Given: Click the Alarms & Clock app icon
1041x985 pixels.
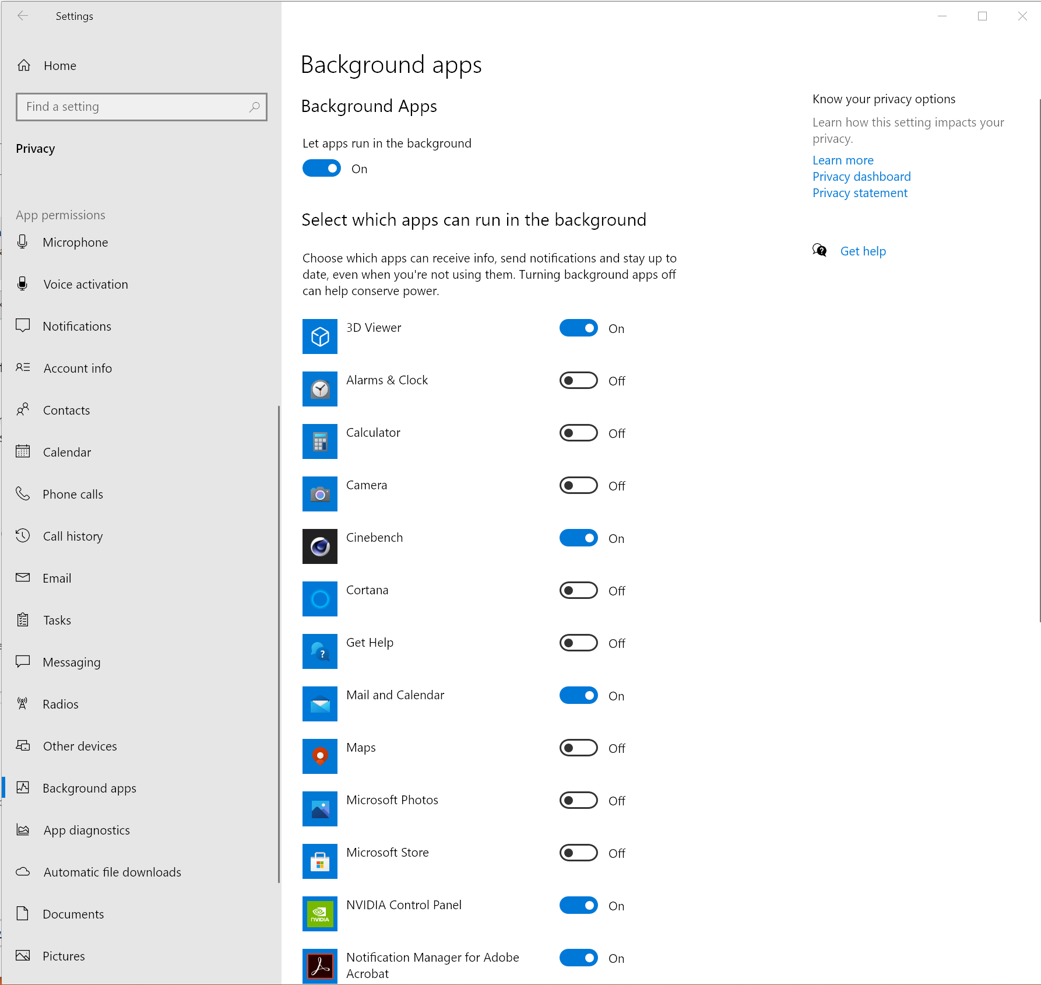Looking at the screenshot, I should [x=320, y=389].
